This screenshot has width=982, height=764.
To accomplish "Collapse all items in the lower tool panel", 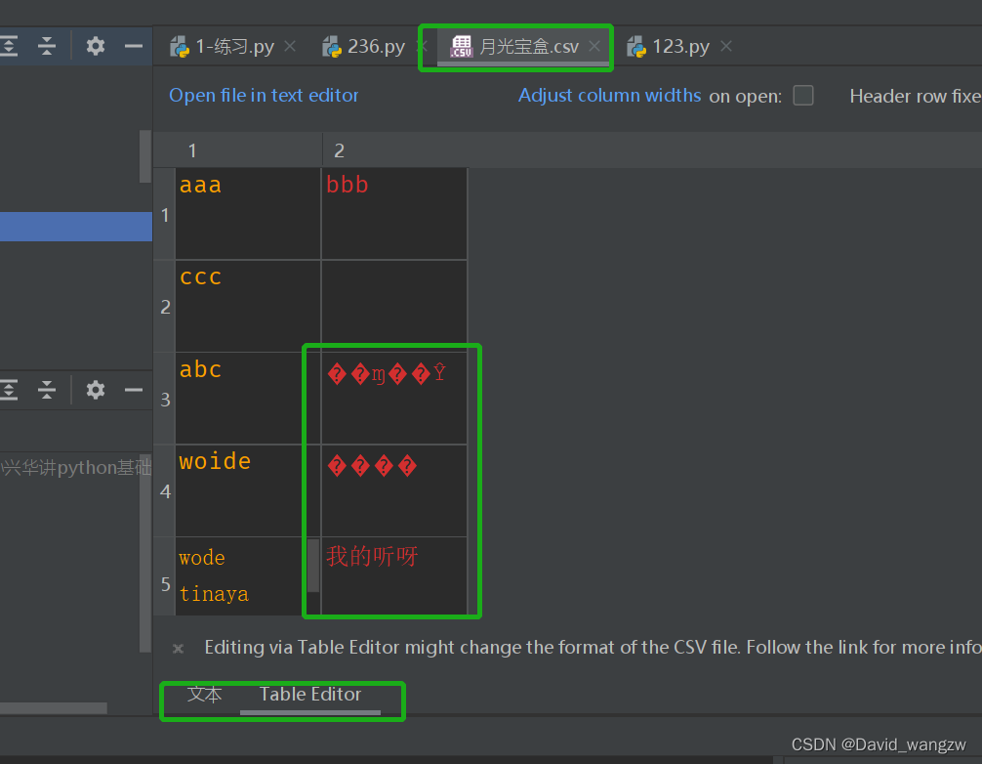I will pyautogui.click(x=47, y=390).
